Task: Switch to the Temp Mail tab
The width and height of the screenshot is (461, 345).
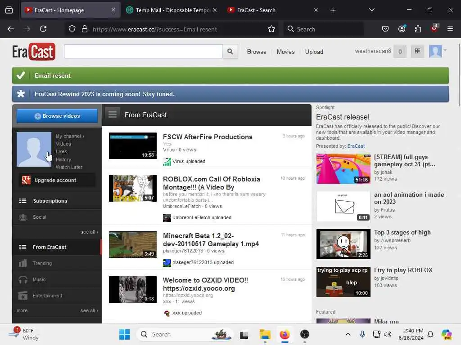Action: point(172,10)
